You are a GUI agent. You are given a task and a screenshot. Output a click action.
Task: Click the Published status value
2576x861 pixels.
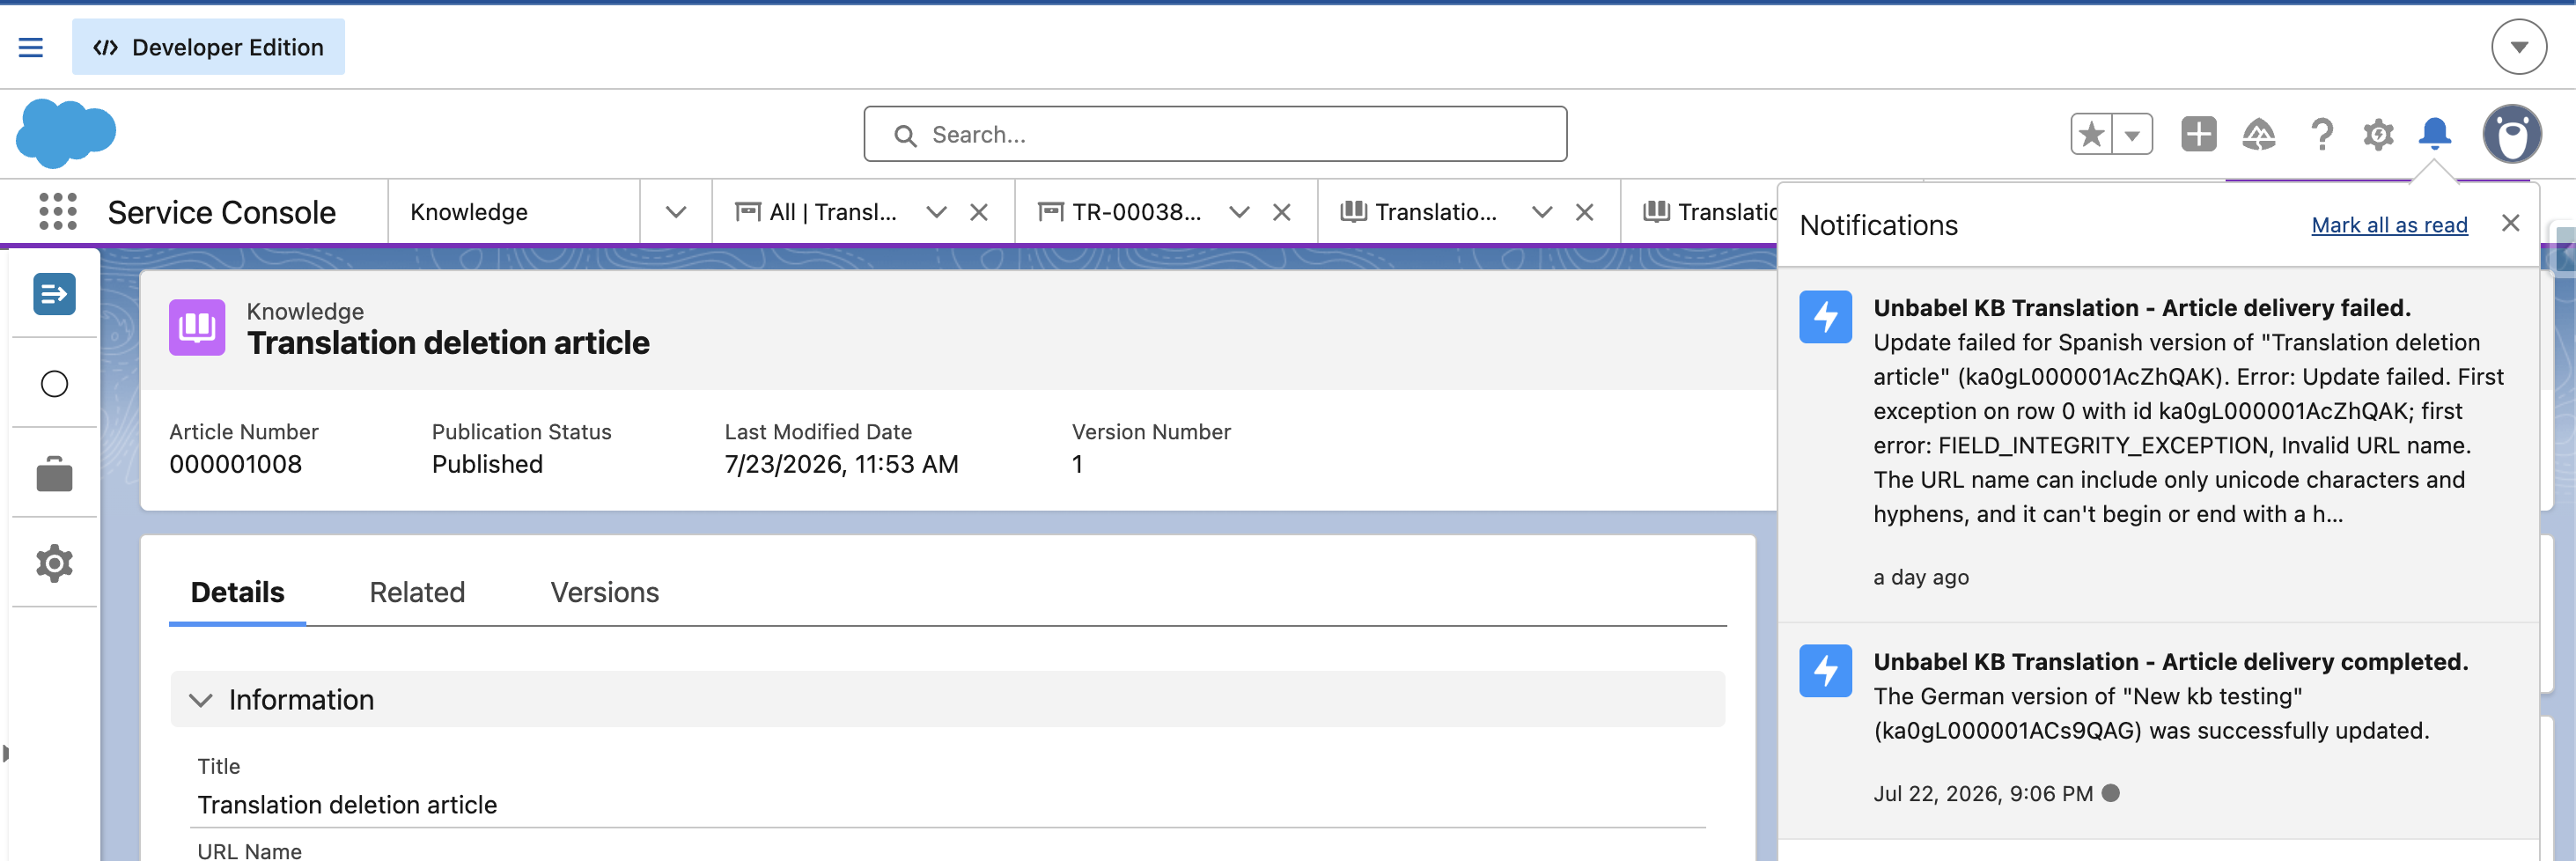pos(487,464)
